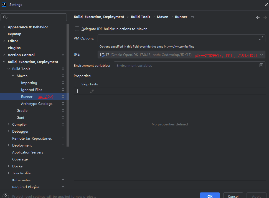Expand the Editor section
Viewport: 269px width, 198px height.
tap(4, 41)
